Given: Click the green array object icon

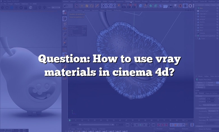Looking at the screenshot, I should (156, 6).
